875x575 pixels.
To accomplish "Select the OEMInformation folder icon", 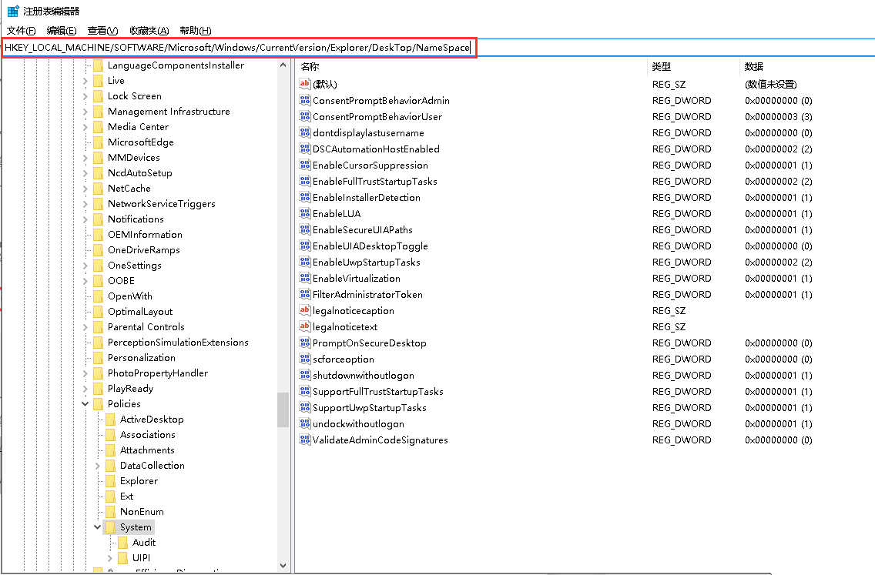I will point(99,235).
